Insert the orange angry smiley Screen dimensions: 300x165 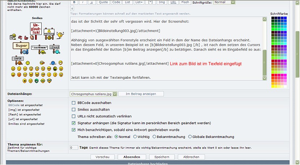[19, 75]
